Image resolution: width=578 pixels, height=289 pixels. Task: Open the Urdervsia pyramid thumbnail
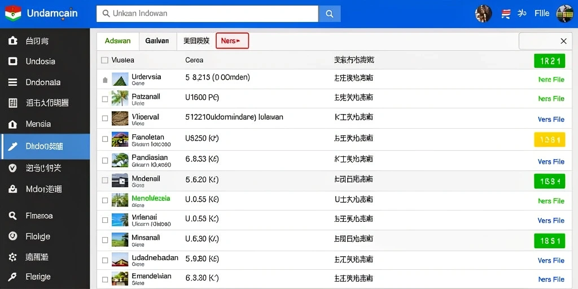click(120, 79)
